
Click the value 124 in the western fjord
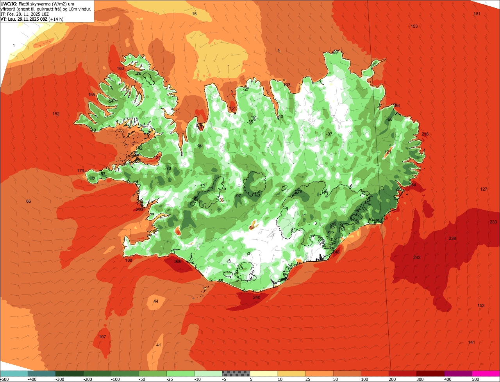point(157,157)
